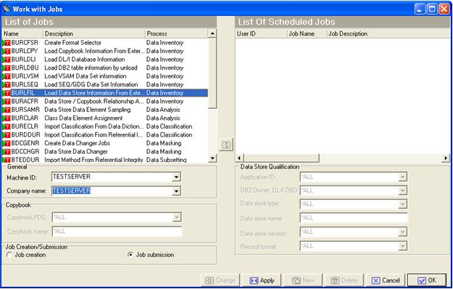Click into the Data store name field
453x289 pixels.
(354, 218)
